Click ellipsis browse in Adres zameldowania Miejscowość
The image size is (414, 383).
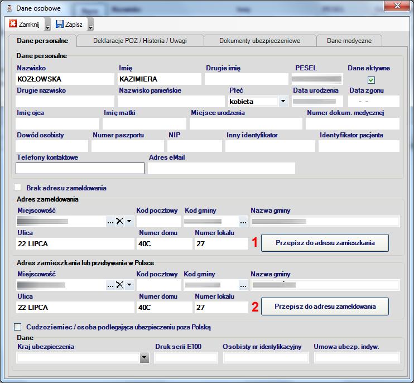[x=110, y=221]
